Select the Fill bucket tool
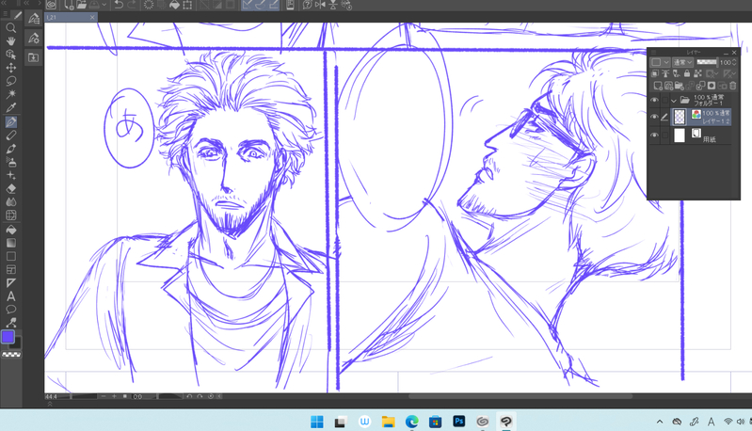752x431 pixels. click(10, 230)
